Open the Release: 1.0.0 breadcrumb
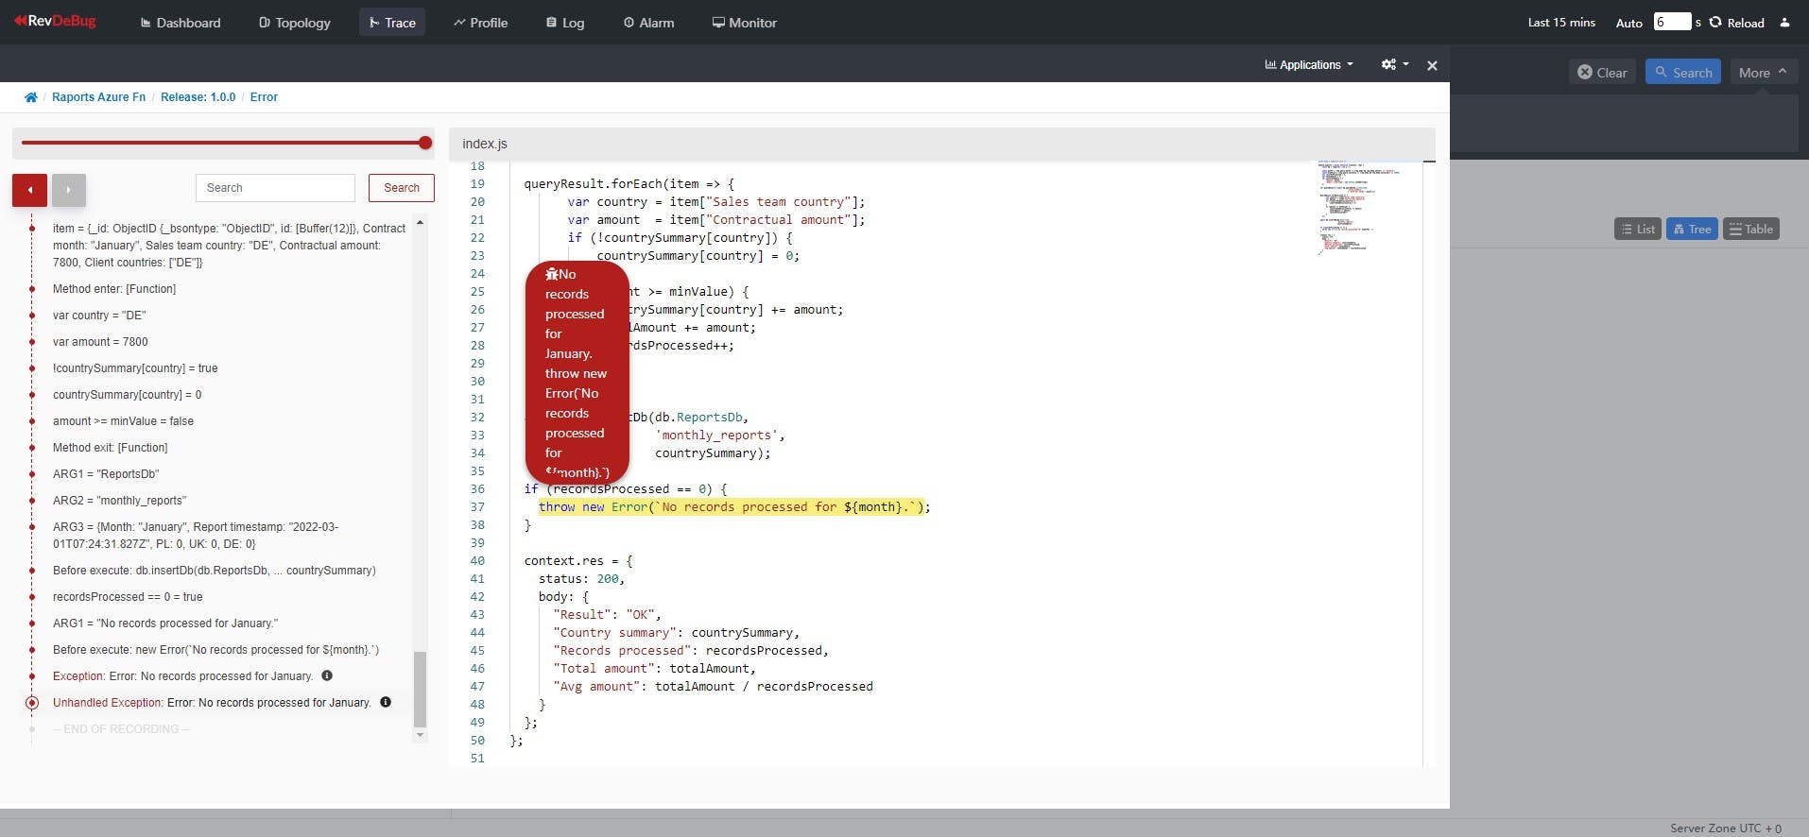This screenshot has height=837, width=1809. tap(198, 97)
